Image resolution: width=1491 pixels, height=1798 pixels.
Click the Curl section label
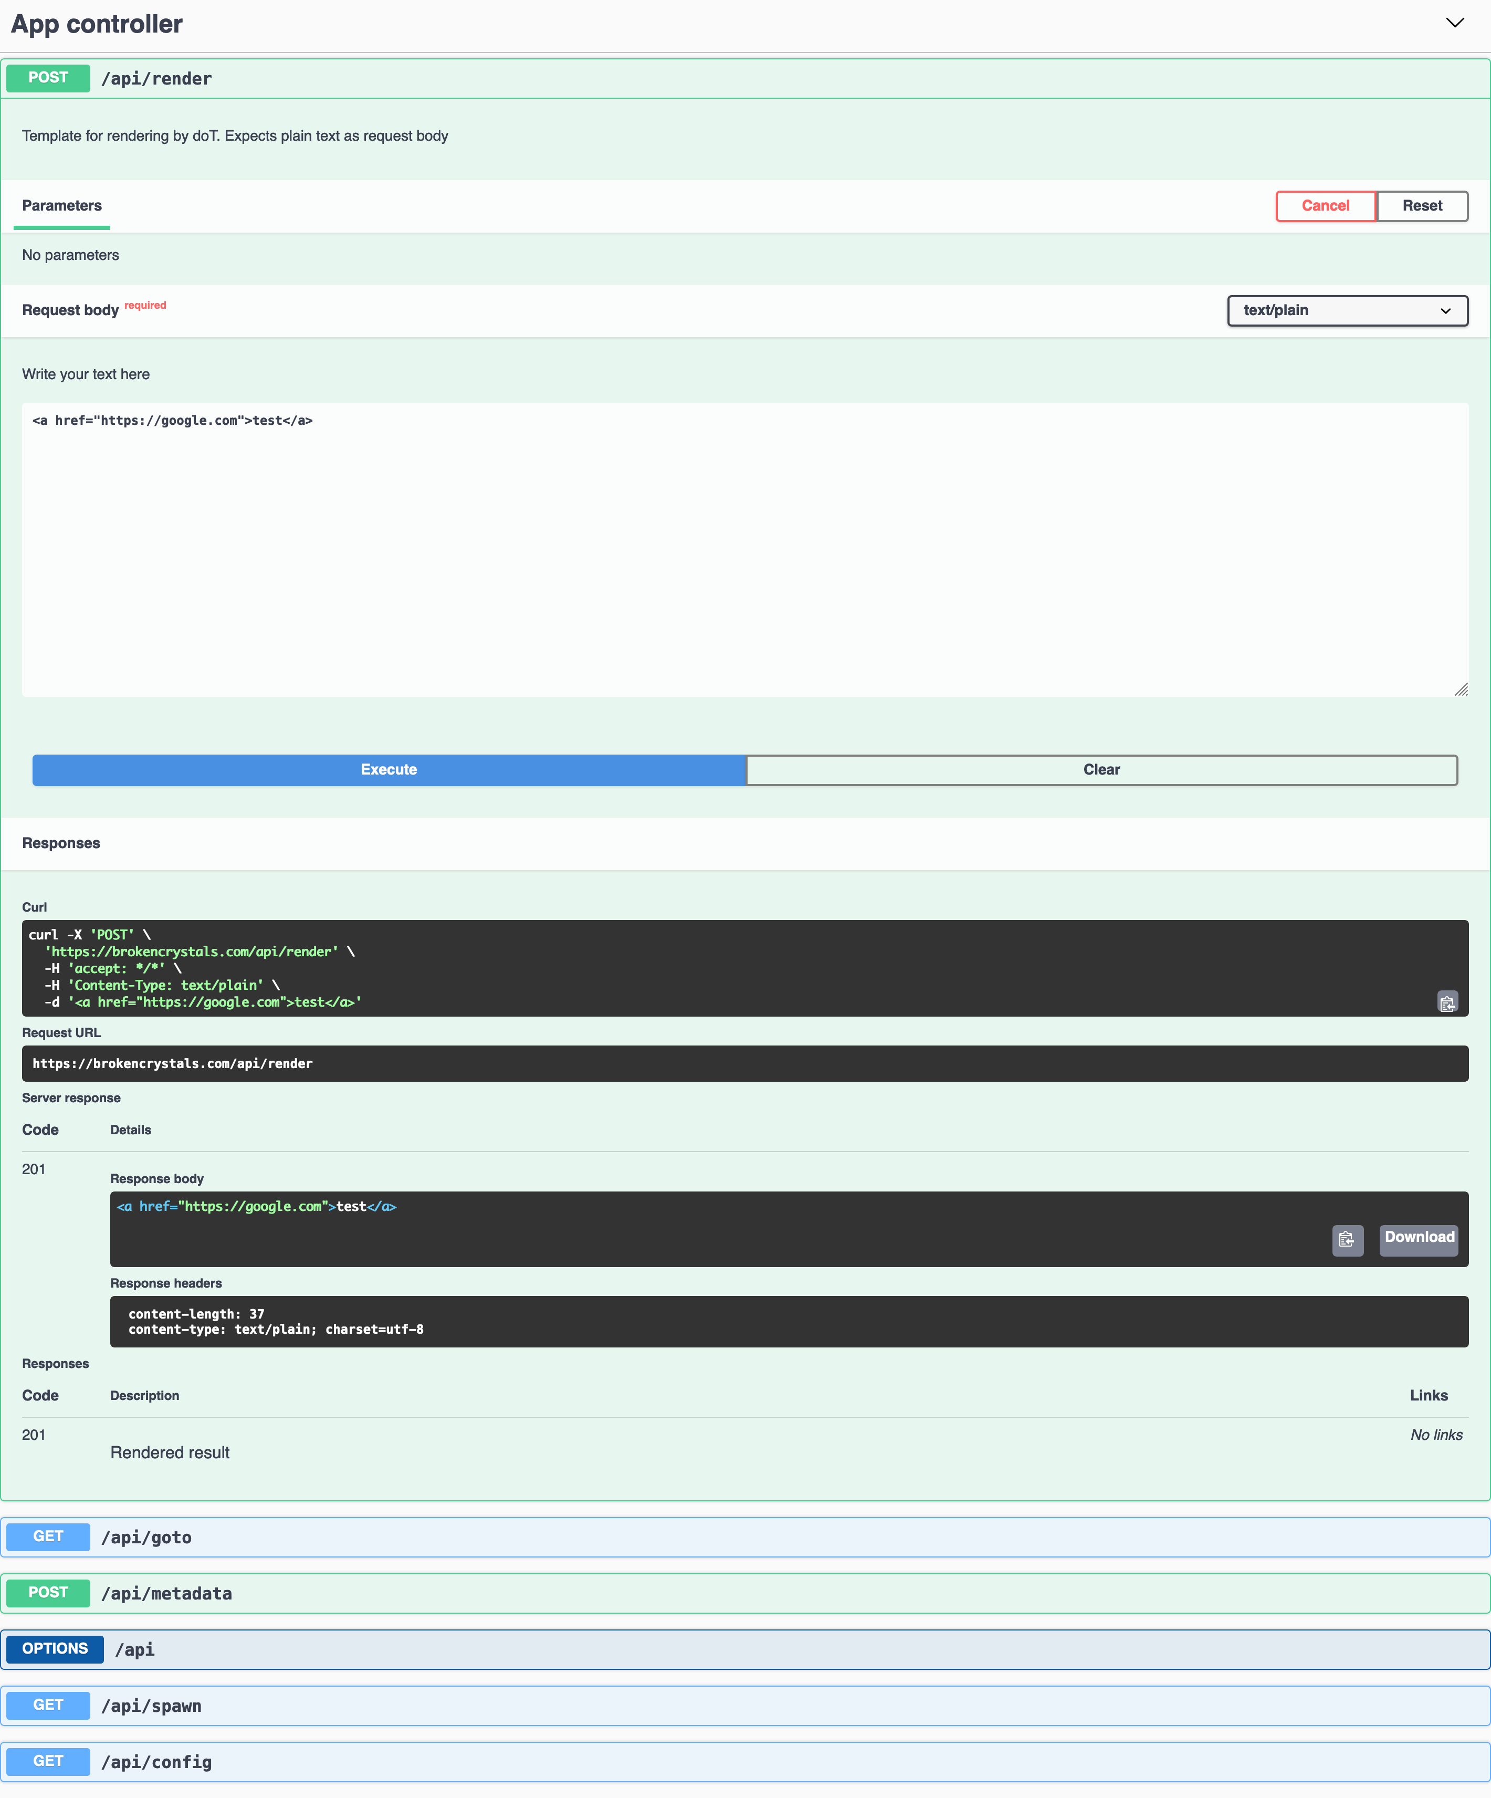[x=34, y=907]
